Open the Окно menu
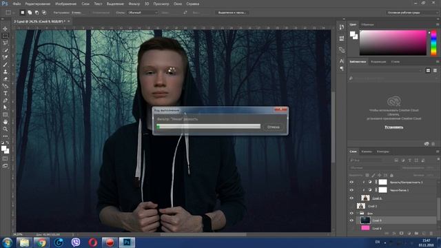441x248 pixels. coord(178,4)
